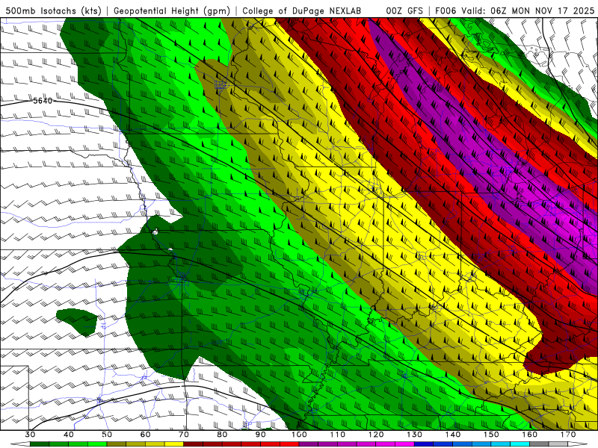Select the dark gray swatch just after 160
The height and width of the screenshot is (448, 598).
(539, 444)
